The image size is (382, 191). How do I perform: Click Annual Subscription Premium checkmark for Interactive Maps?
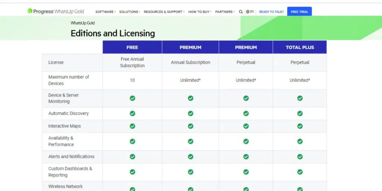(x=191, y=126)
